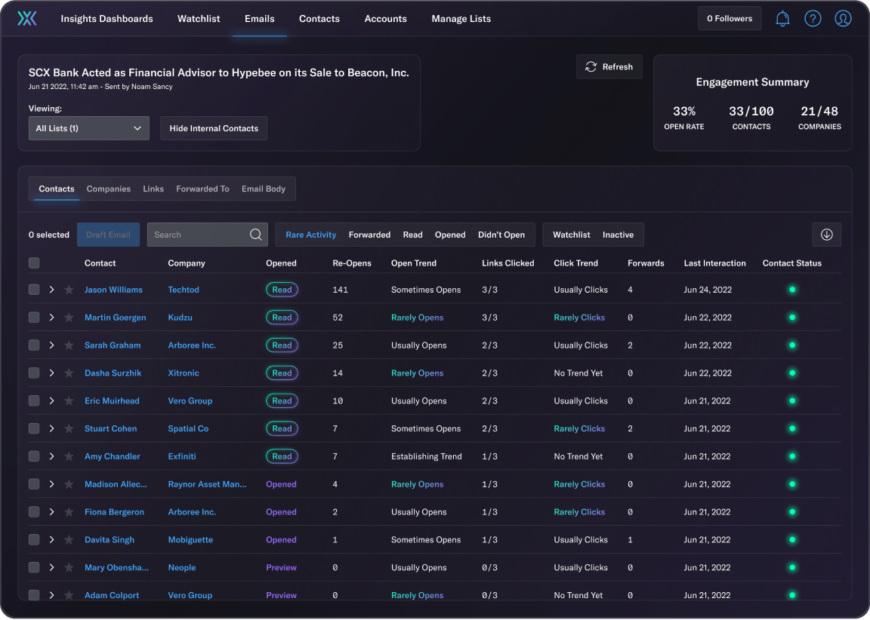Image resolution: width=870 pixels, height=620 pixels.
Task: Switch to the Companies tab
Action: pos(109,189)
